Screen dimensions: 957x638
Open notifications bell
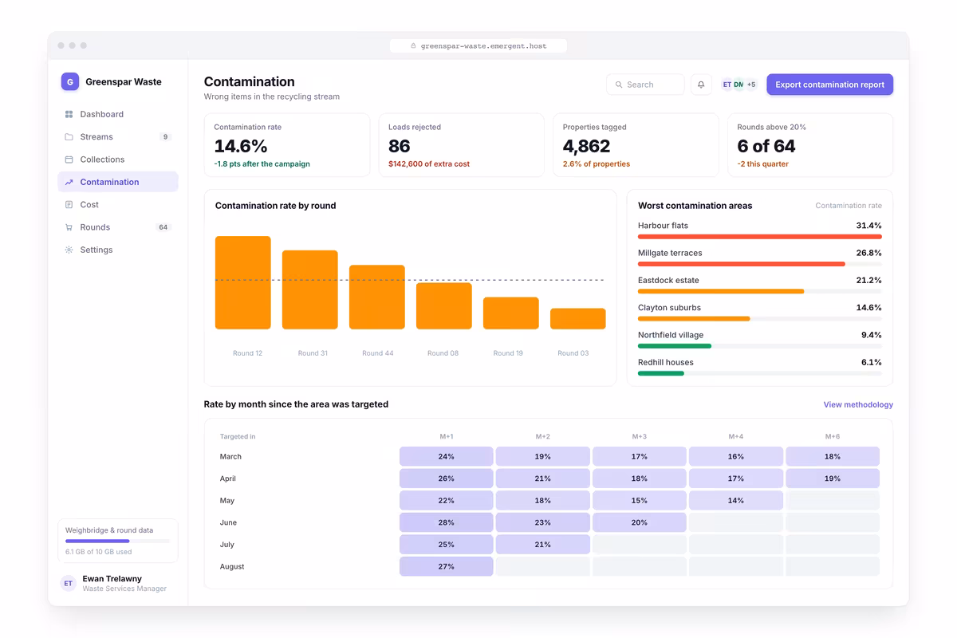[701, 85]
